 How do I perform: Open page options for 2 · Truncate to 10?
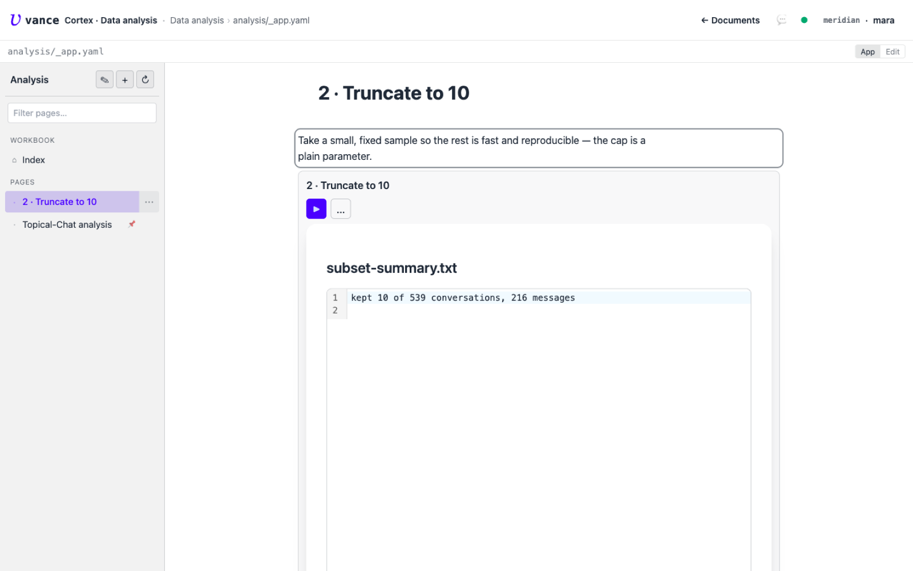point(149,202)
